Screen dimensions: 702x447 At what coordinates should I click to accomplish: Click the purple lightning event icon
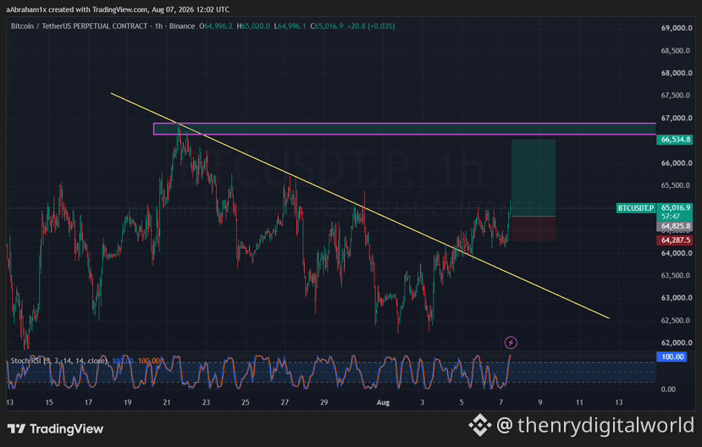[511, 343]
